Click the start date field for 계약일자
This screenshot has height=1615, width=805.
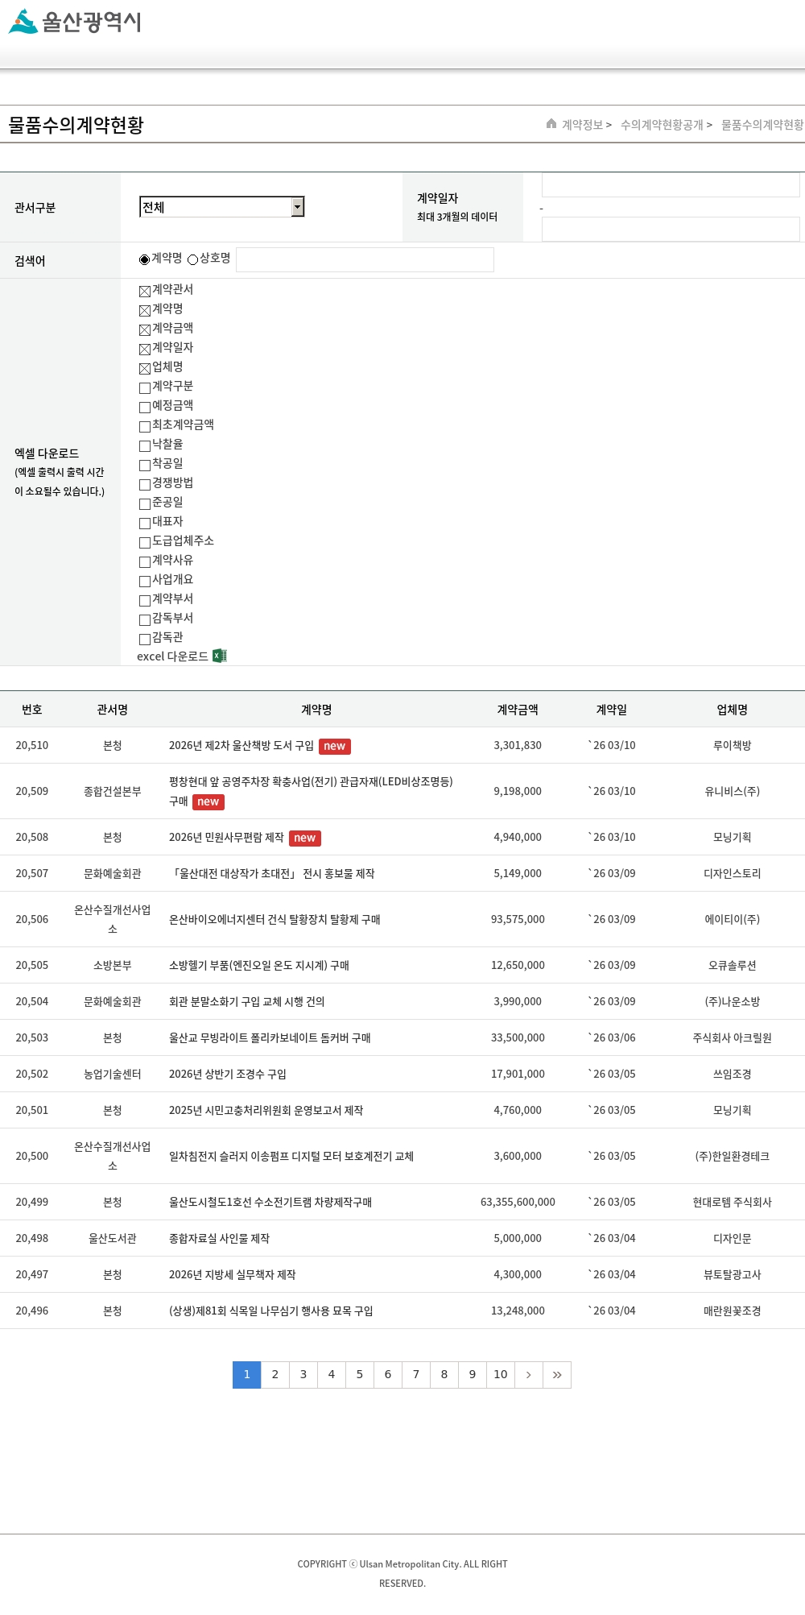coord(670,185)
